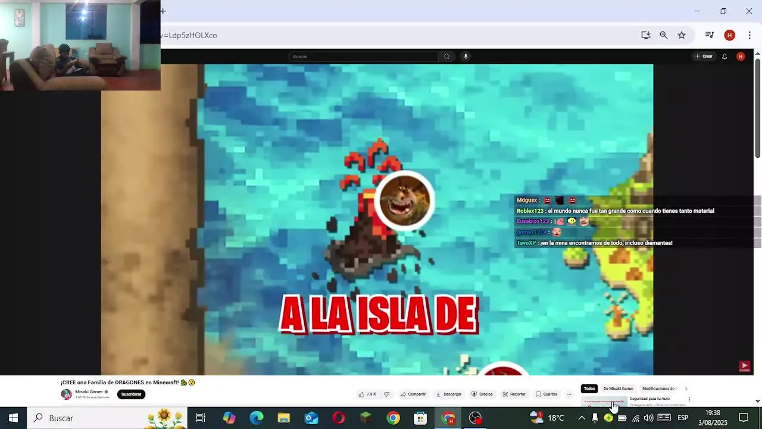Click the Recortar clip button
This screenshot has width=762, height=429.
pos(514,394)
